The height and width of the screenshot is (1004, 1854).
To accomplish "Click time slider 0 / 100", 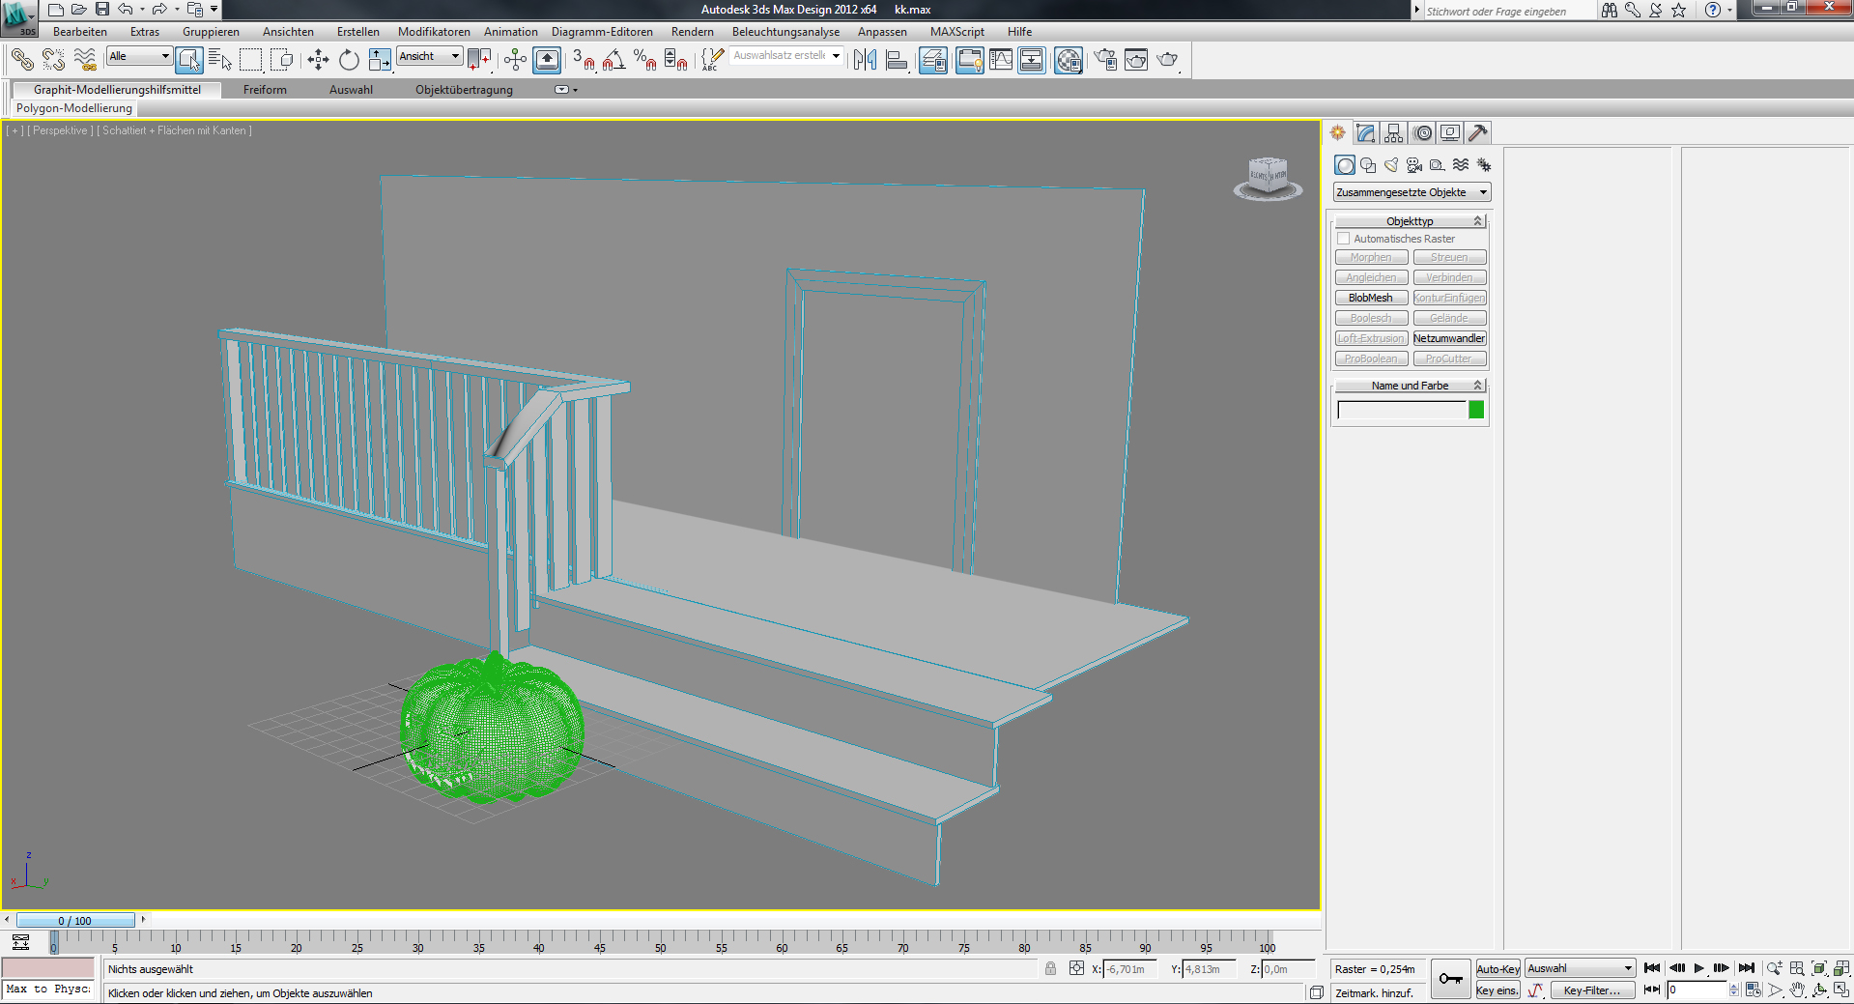I will tap(75, 921).
